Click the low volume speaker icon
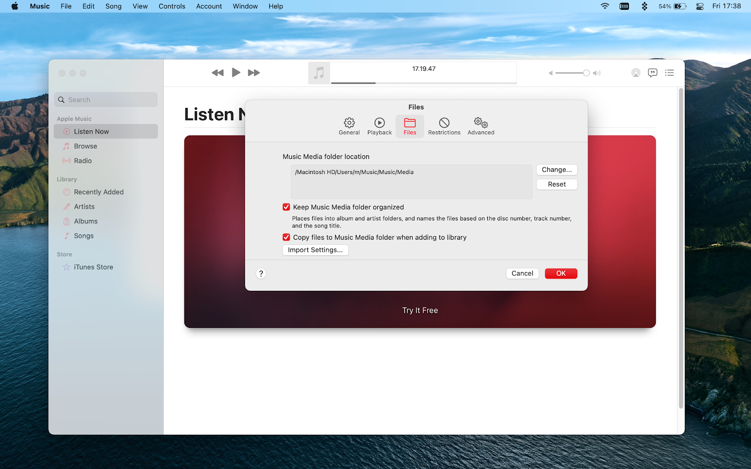751x469 pixels. click(x=551, y=73)
